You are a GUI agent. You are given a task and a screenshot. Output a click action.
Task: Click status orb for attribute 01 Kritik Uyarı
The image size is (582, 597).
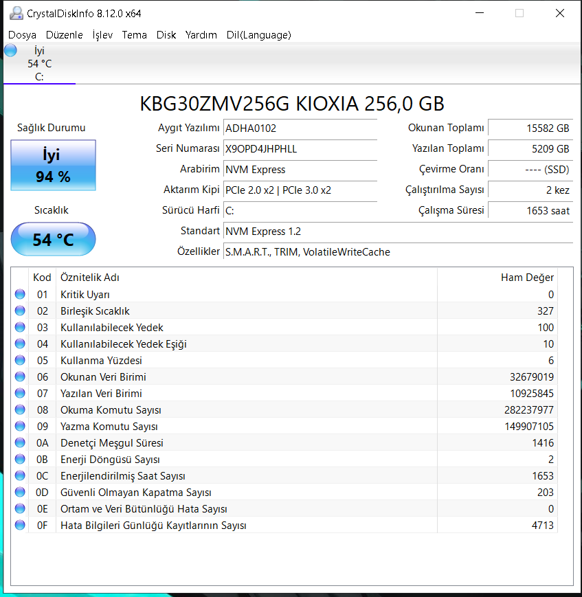[x=20, y=294]
